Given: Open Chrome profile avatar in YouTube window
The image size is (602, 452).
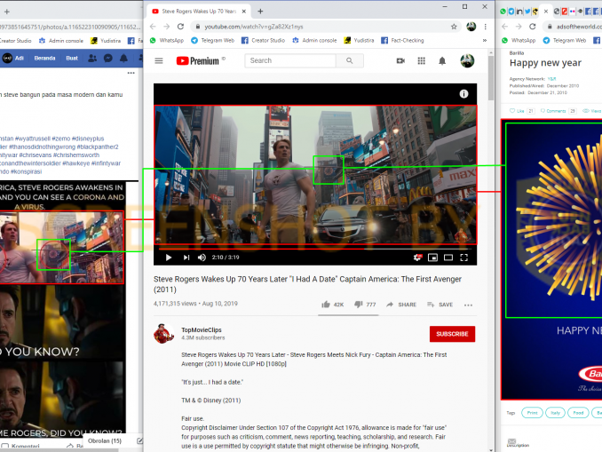Looking at the screenshot, I should pos(471,27).
